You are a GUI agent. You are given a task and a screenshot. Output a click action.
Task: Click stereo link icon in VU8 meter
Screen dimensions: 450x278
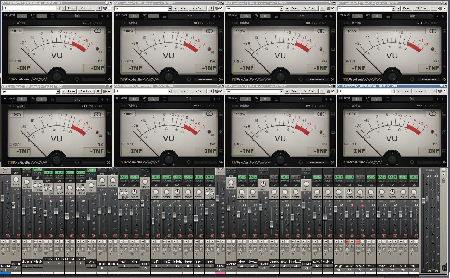[433, 114]
